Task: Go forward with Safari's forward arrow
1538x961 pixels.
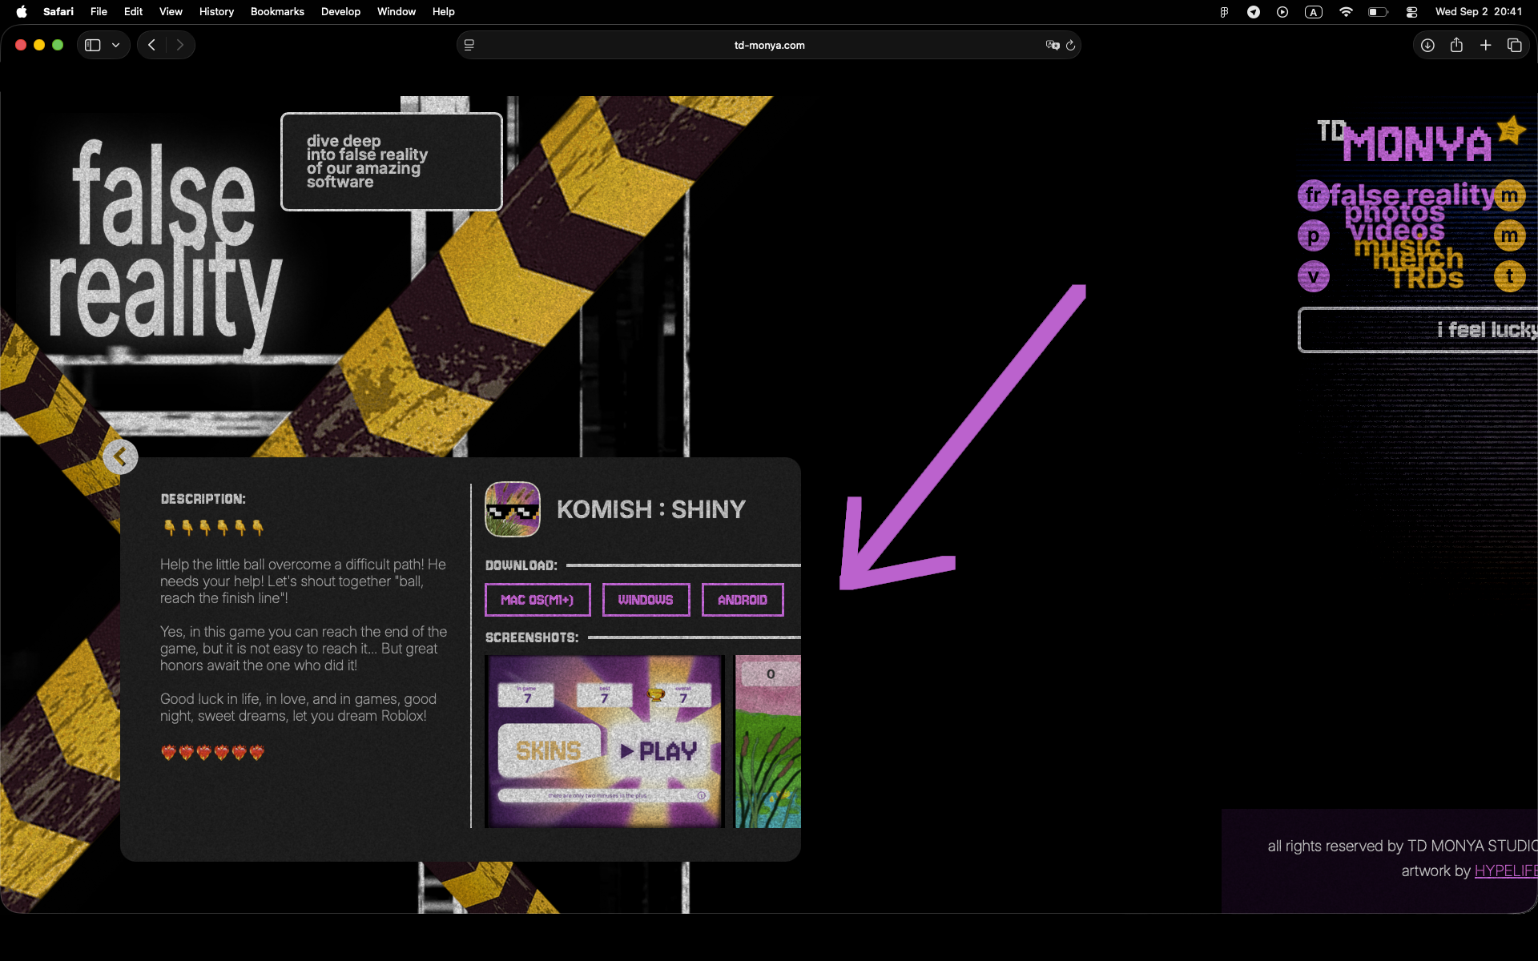Action: pyautogui.click(x=180, y=46)
